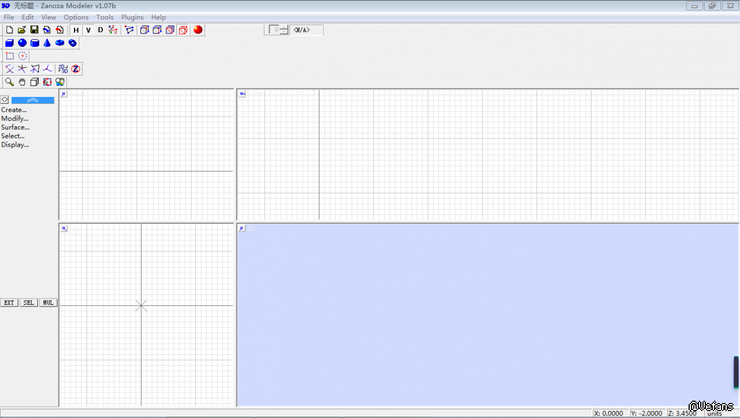740x418 pixels.
Task: Expand the Surface... section
Action: coord(16,127)
